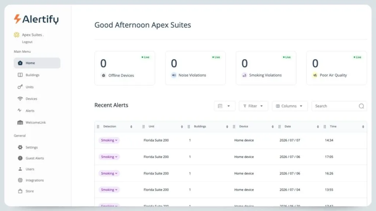
Task: Click the drag handle beside Detection column
Action: click(x=98, y=126)
